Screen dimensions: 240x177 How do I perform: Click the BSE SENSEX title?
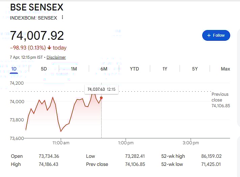click(36, 7)
